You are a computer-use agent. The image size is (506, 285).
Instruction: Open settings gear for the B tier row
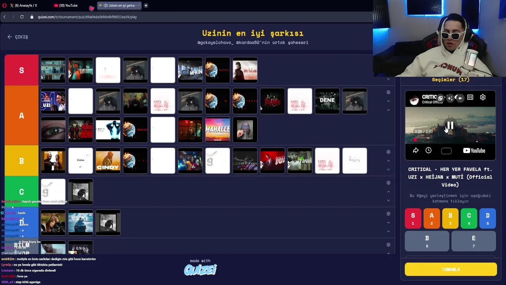[388, 152]
